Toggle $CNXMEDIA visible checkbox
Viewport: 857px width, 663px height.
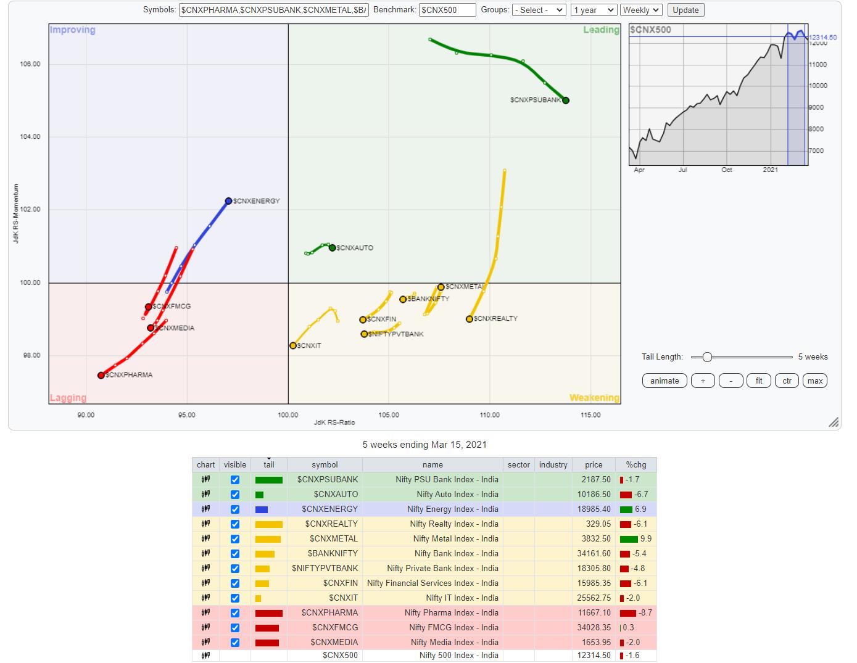[x=234, y=643]
